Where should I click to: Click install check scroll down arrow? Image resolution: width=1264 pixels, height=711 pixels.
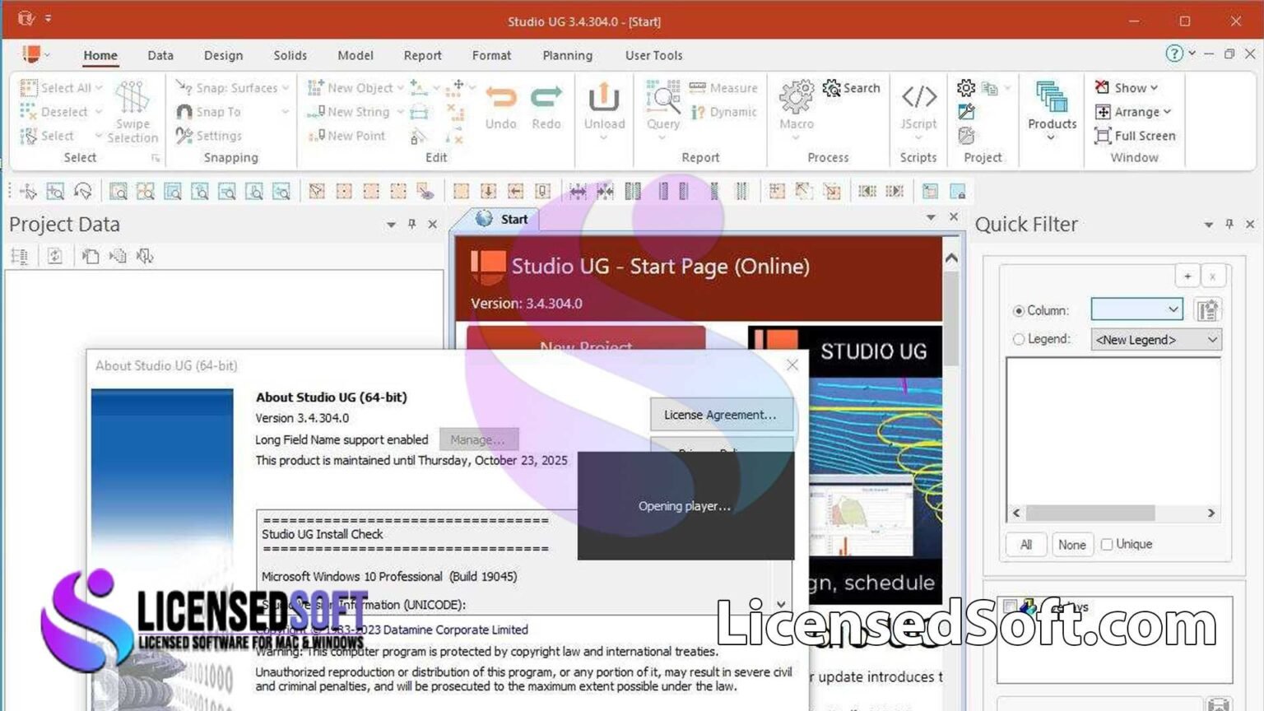781,604
